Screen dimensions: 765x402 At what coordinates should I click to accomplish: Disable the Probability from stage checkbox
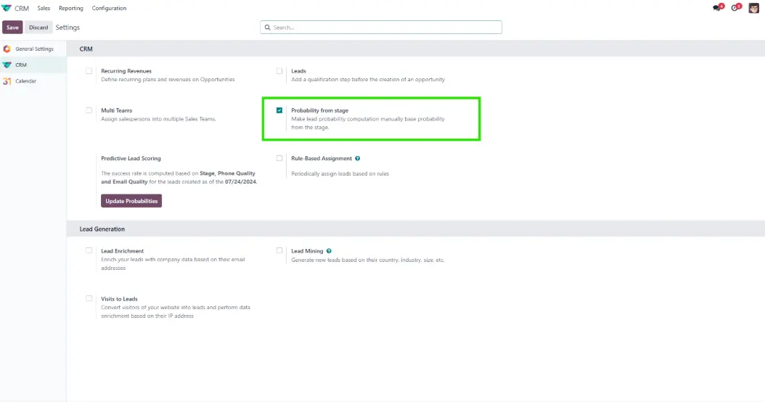(279, 110)
